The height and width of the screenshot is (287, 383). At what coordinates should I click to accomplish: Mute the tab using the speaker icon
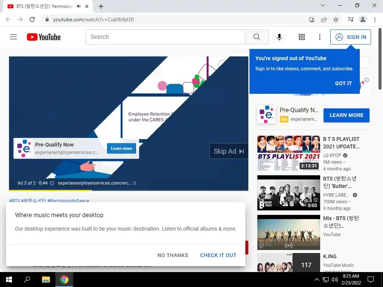point(79,6)
